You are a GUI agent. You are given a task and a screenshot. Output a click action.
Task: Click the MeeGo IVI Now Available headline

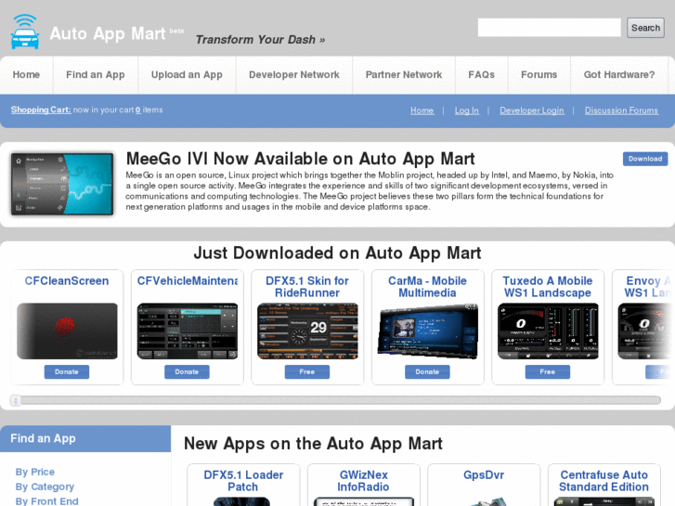pyautogui.click(x=300, y=159)
